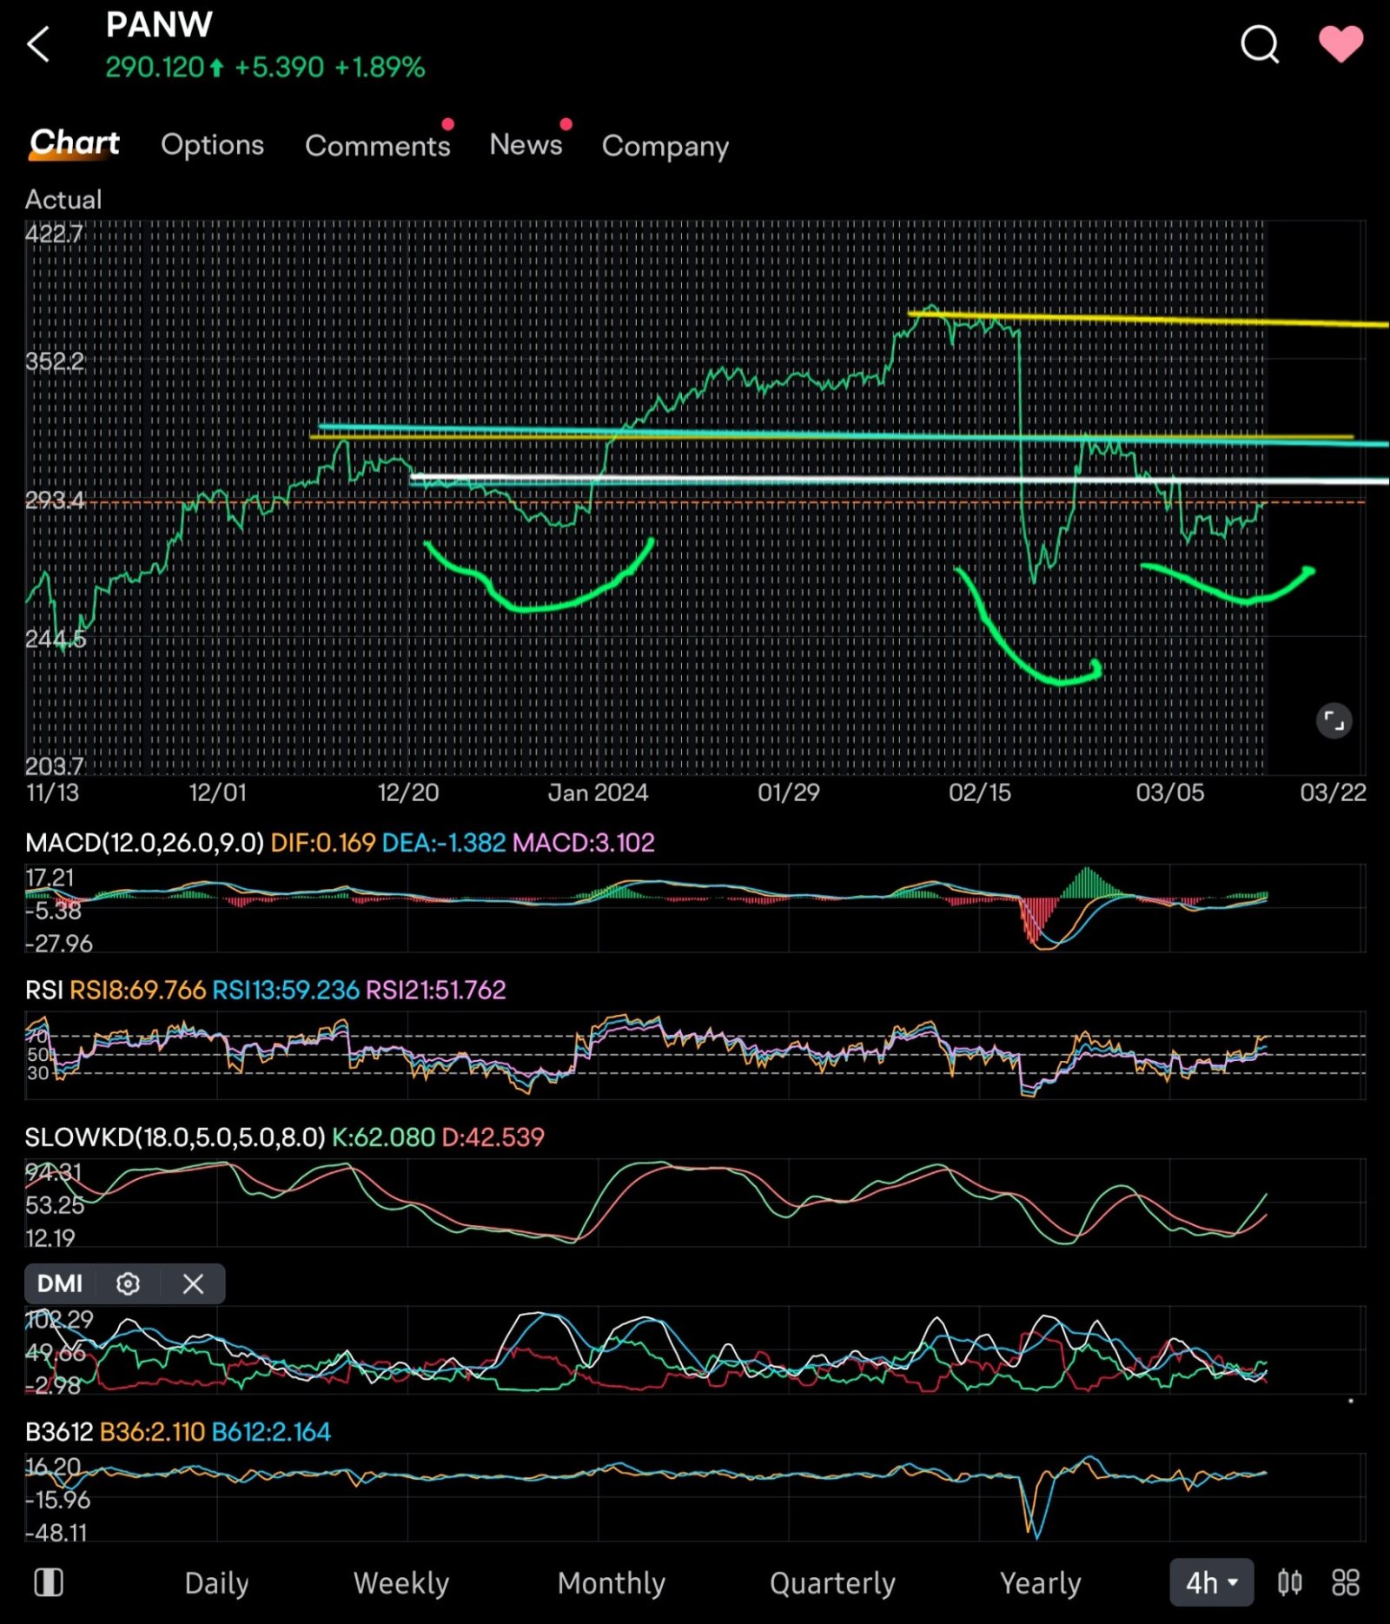Tap the B3612 indicator label
Image resolution: width=1390 pixels, height=1624 pixels.
(59, 1432)
